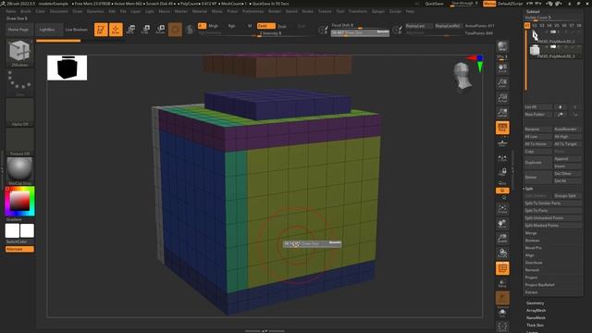Toggle Edit mode button
Image resolution: width=592 pixels, height=333 pixels.
(x=101, y=30)
